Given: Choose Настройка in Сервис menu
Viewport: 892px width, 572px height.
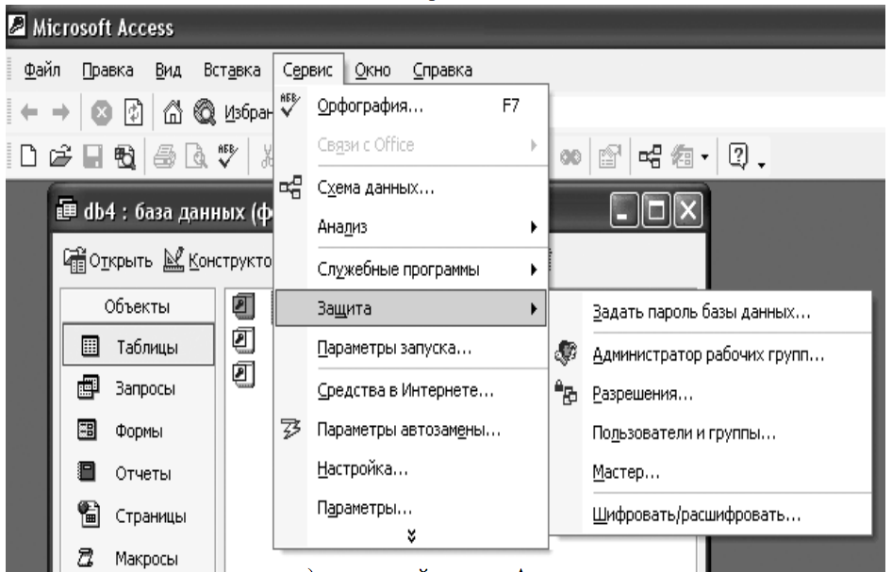Looking at the screenshot, I should [x=411, y=468].
